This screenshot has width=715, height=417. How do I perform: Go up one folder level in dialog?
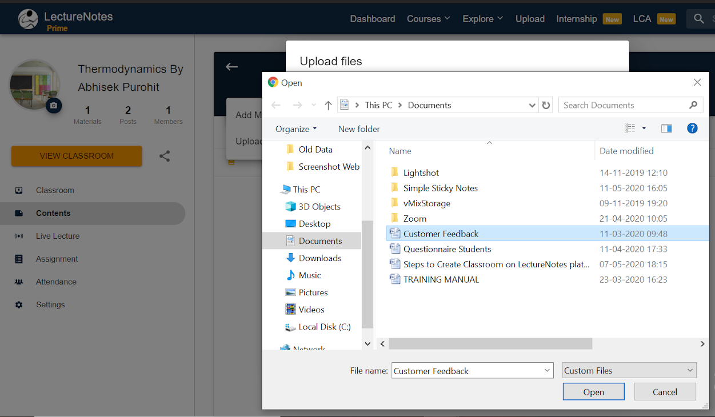click(x=328, y=105)
